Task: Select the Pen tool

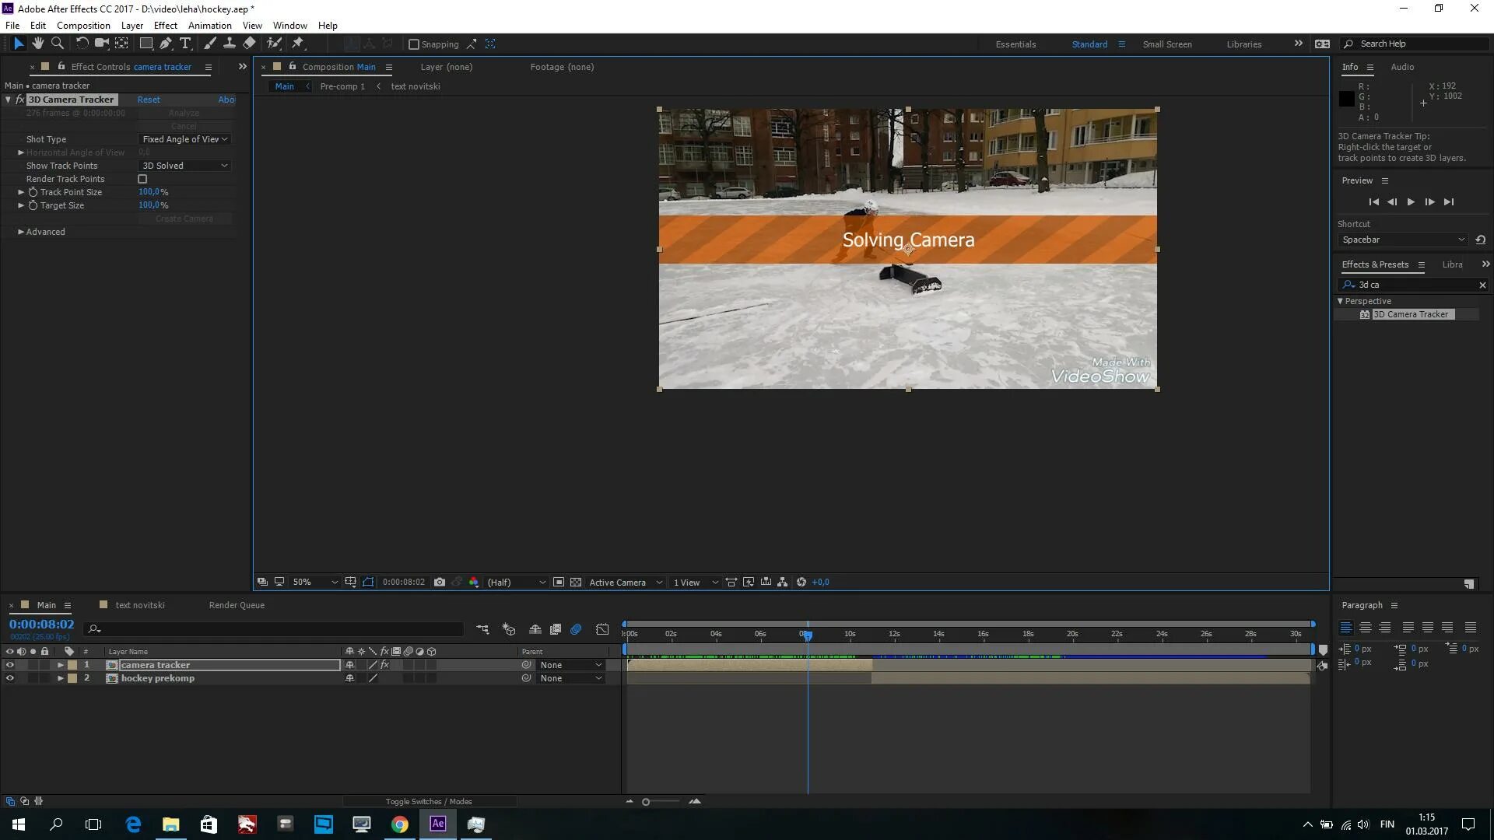Action: tap(166, 44)
